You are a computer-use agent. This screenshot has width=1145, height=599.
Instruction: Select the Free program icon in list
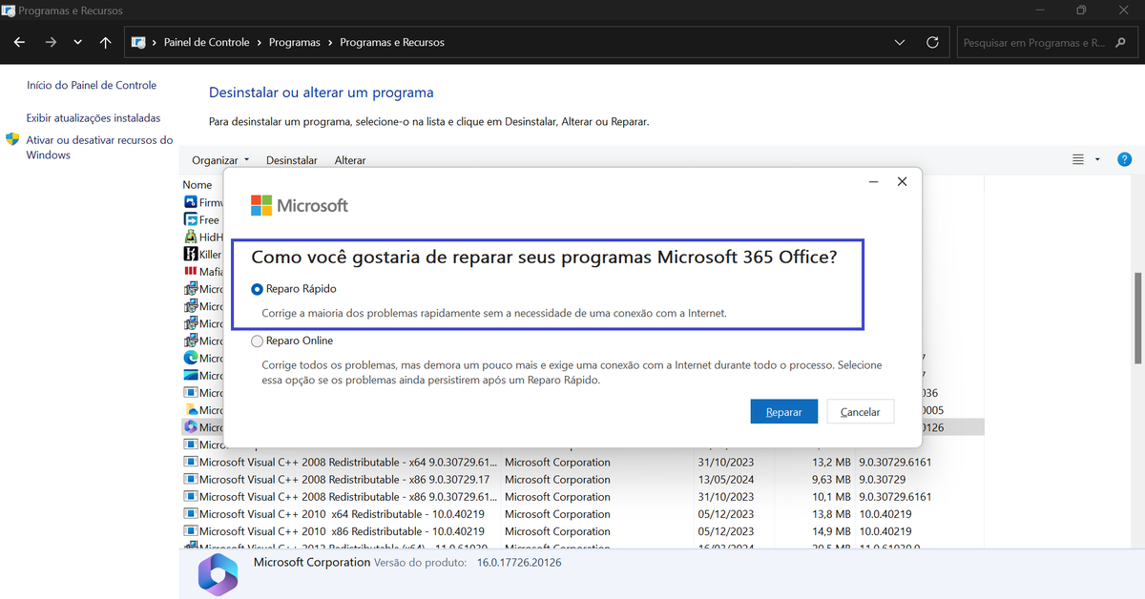point(190,219)
